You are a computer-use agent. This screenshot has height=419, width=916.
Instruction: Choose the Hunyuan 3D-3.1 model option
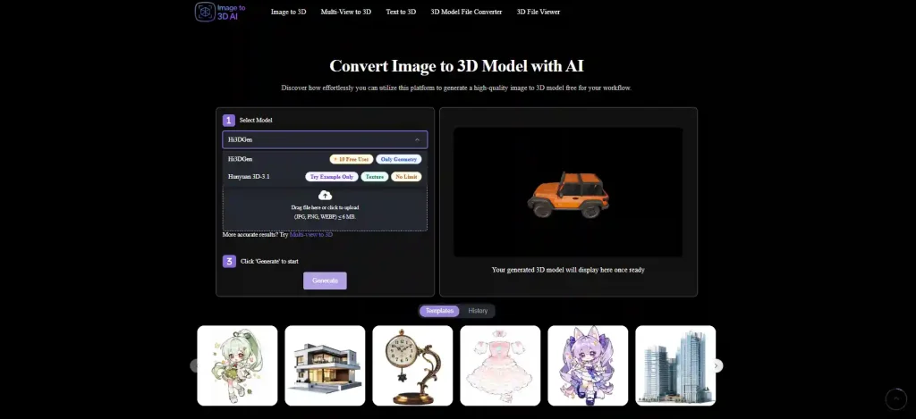[x=325, y=177]
